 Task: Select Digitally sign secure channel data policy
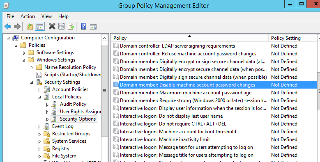pos(193,77)
